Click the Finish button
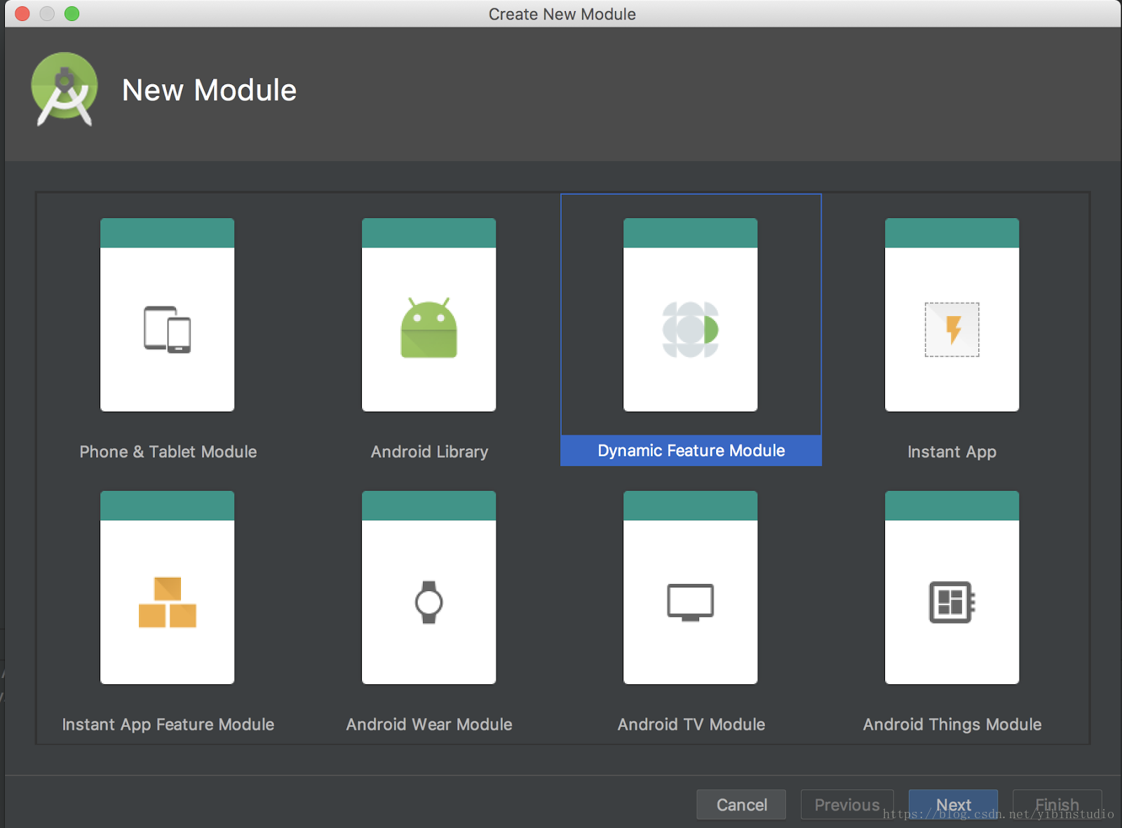This screenshot has width=1122, height=828. point(1057,805)
